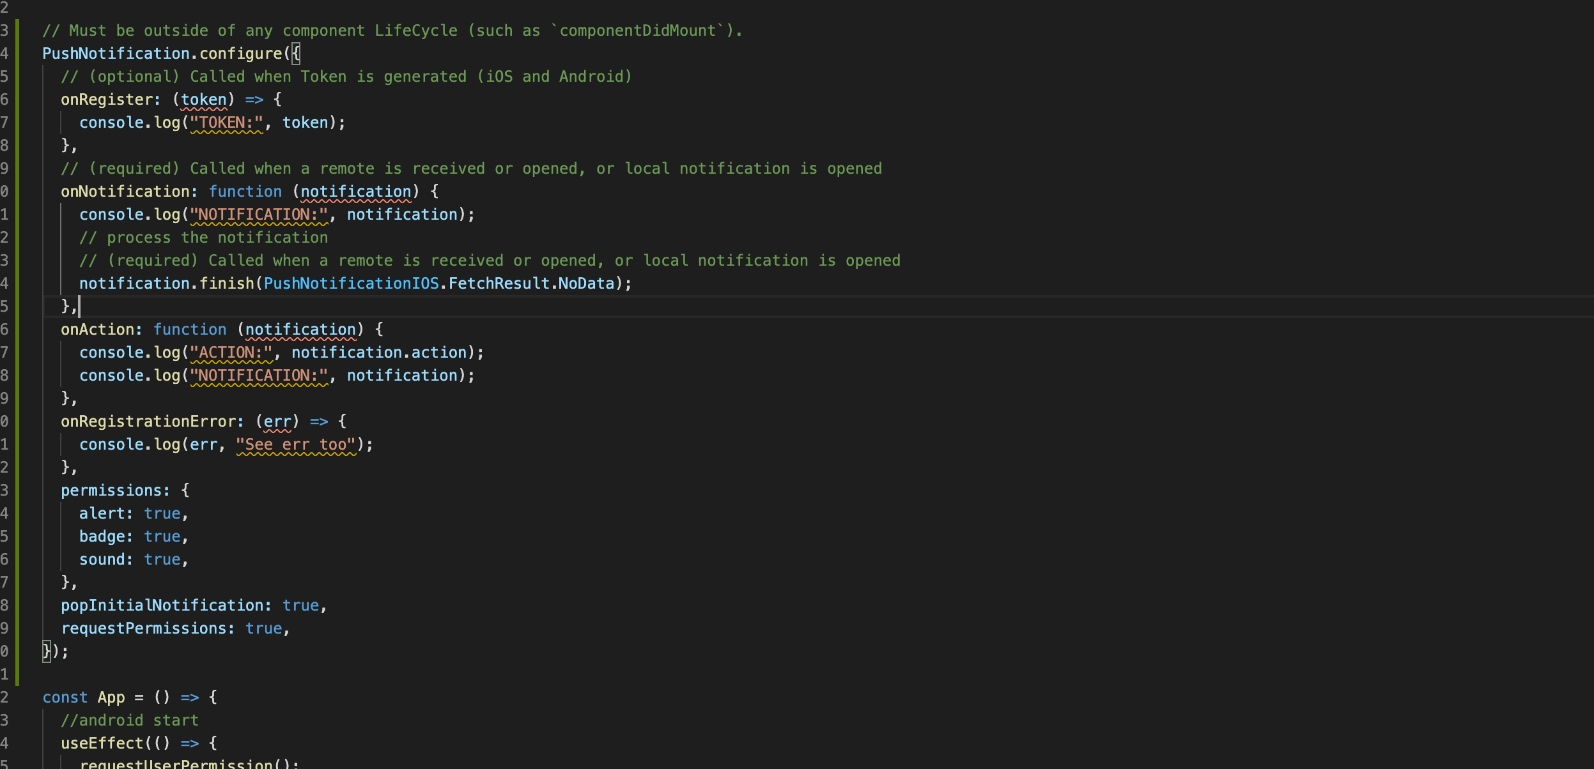The image size is (1594, 769).
Task: Click the underlined notification parameter in onNotification
Action: tap(355, 191)
